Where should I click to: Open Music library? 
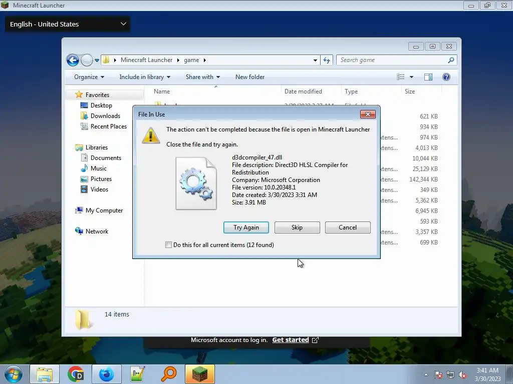[x=99, y=168]
